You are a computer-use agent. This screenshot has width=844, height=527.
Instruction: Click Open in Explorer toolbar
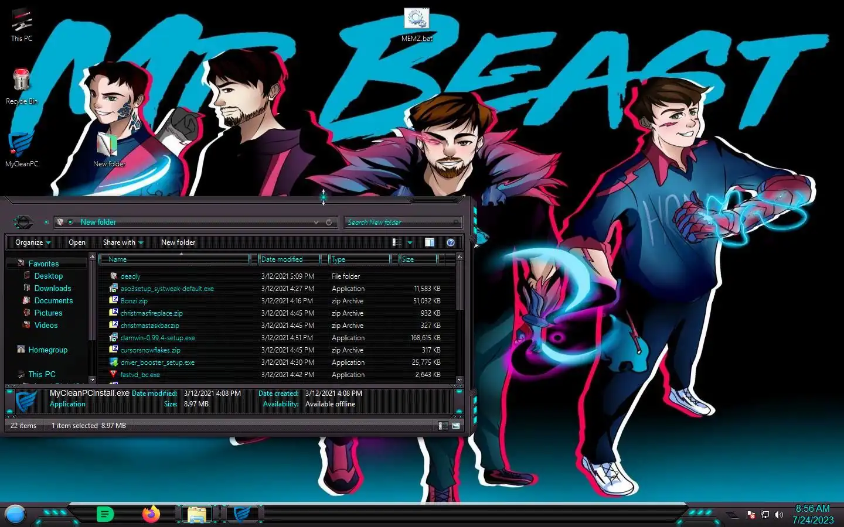[x=77, y=242]
